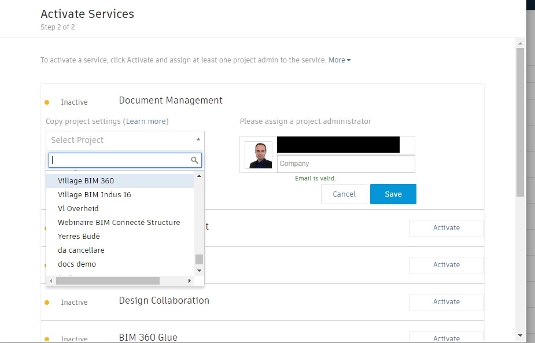535x343 pixels.
Task: Click the scroll-up arrow inside the project list
Action: 199,175
